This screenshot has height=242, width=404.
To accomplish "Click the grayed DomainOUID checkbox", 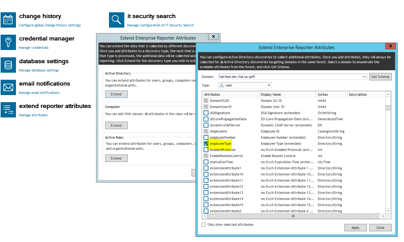I will (x=206, y=101).
